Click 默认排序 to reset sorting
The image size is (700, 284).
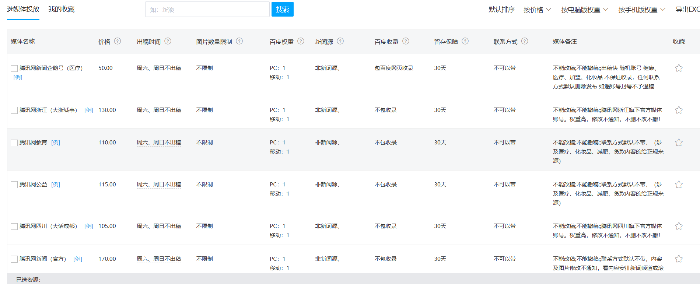[501, 10]
